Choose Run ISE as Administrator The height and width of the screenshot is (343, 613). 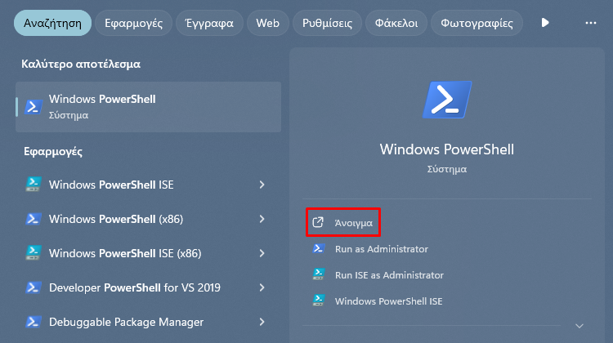point(389,275)
